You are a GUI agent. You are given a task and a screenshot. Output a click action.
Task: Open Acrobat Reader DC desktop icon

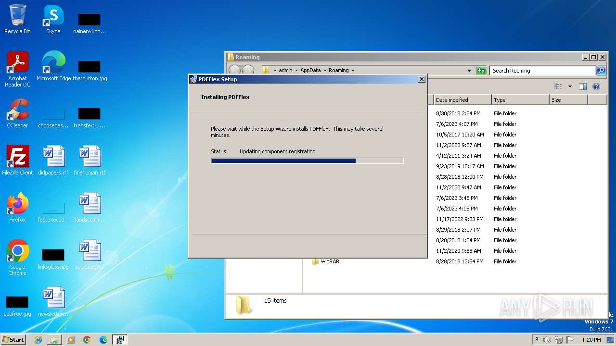tap(17, 69)
